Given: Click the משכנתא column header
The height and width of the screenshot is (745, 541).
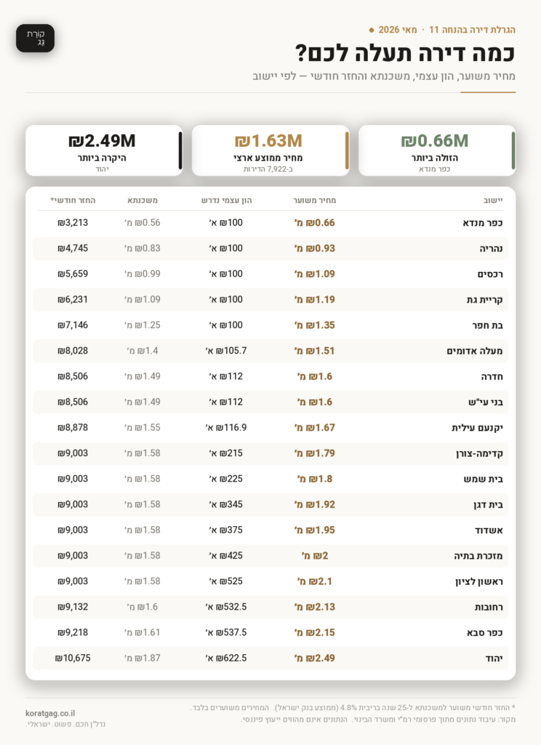Looking at the screenshot, I should 143,201.
